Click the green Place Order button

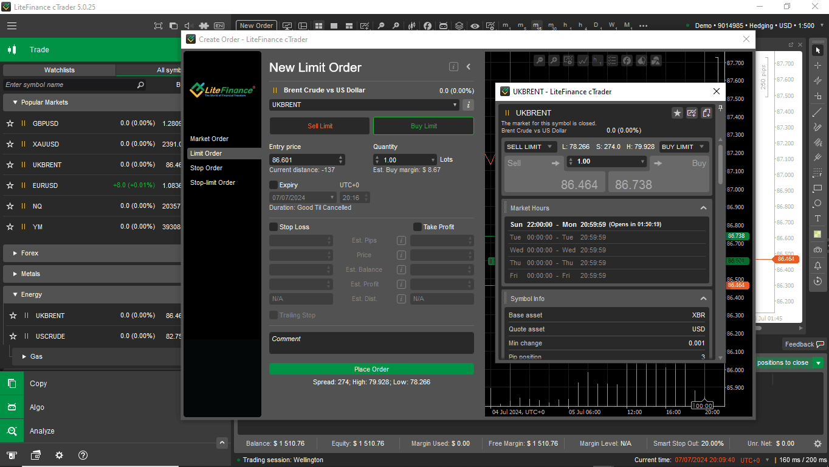(x=371, y=369)
